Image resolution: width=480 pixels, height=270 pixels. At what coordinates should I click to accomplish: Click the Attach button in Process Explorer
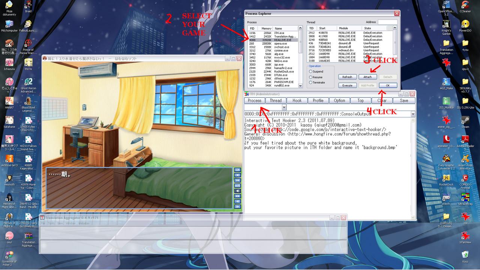367,77
